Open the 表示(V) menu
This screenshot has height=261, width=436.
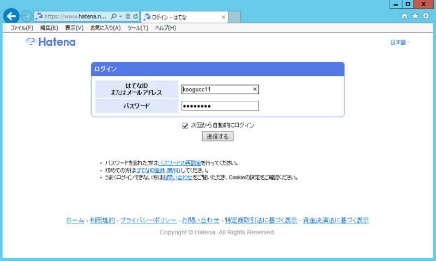(x=74, y=28)
